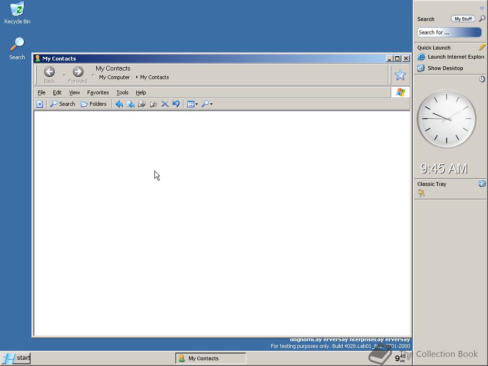The height and width of the screenshot is (366, 488).
Task: Click the Delete X toolbar icon
Action: (165, 104)
